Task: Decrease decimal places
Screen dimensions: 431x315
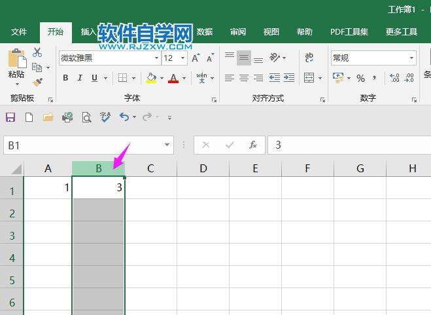Action: pos(409,78)
